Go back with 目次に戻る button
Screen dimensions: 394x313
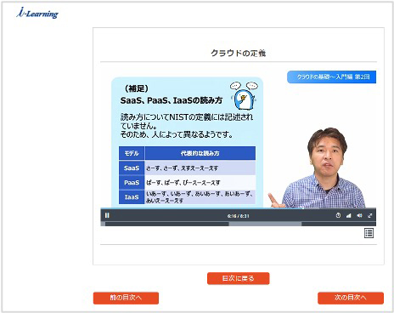pos(239,278)
